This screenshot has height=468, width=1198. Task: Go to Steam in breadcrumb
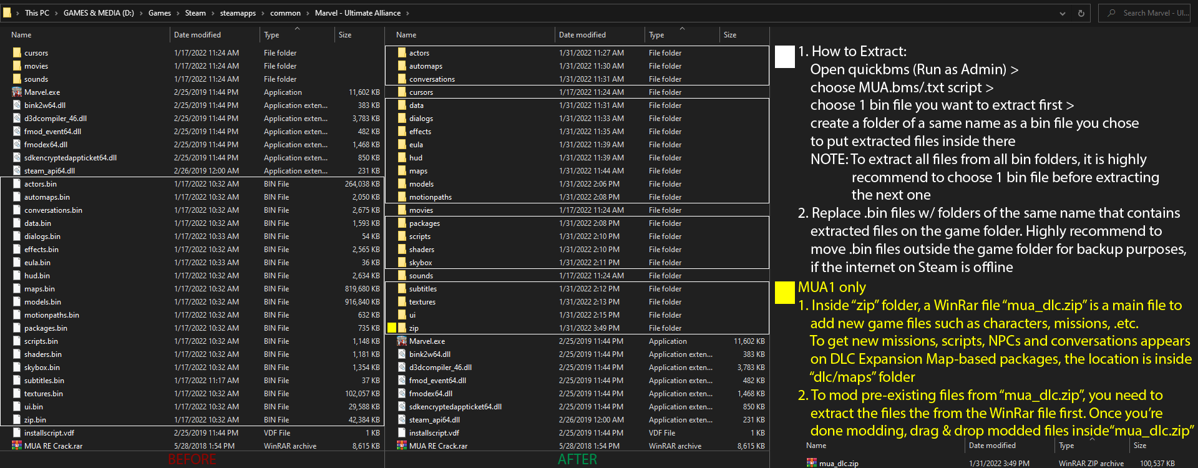pyautogui.click(x=195, y=13)
